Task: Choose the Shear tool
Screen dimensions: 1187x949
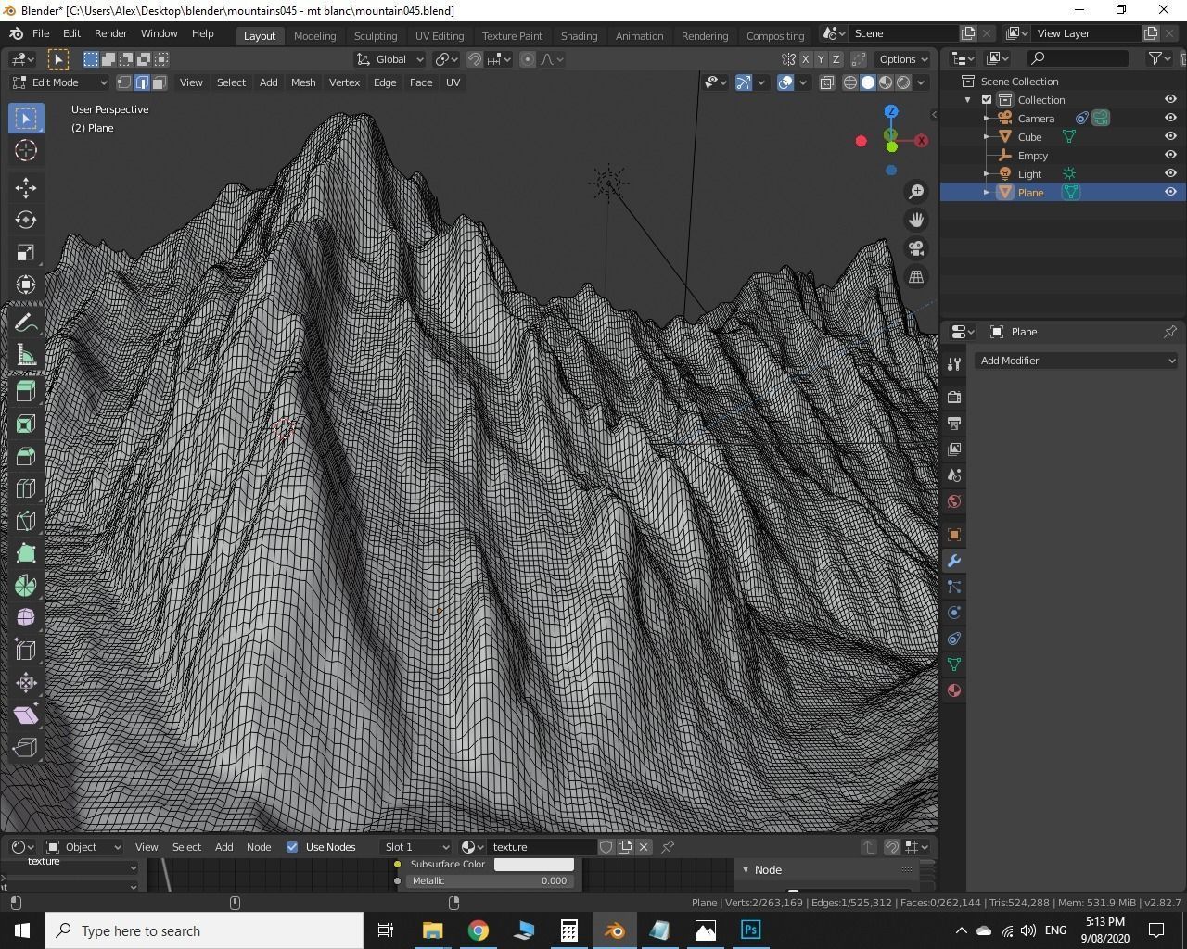Action: [25, 715]
